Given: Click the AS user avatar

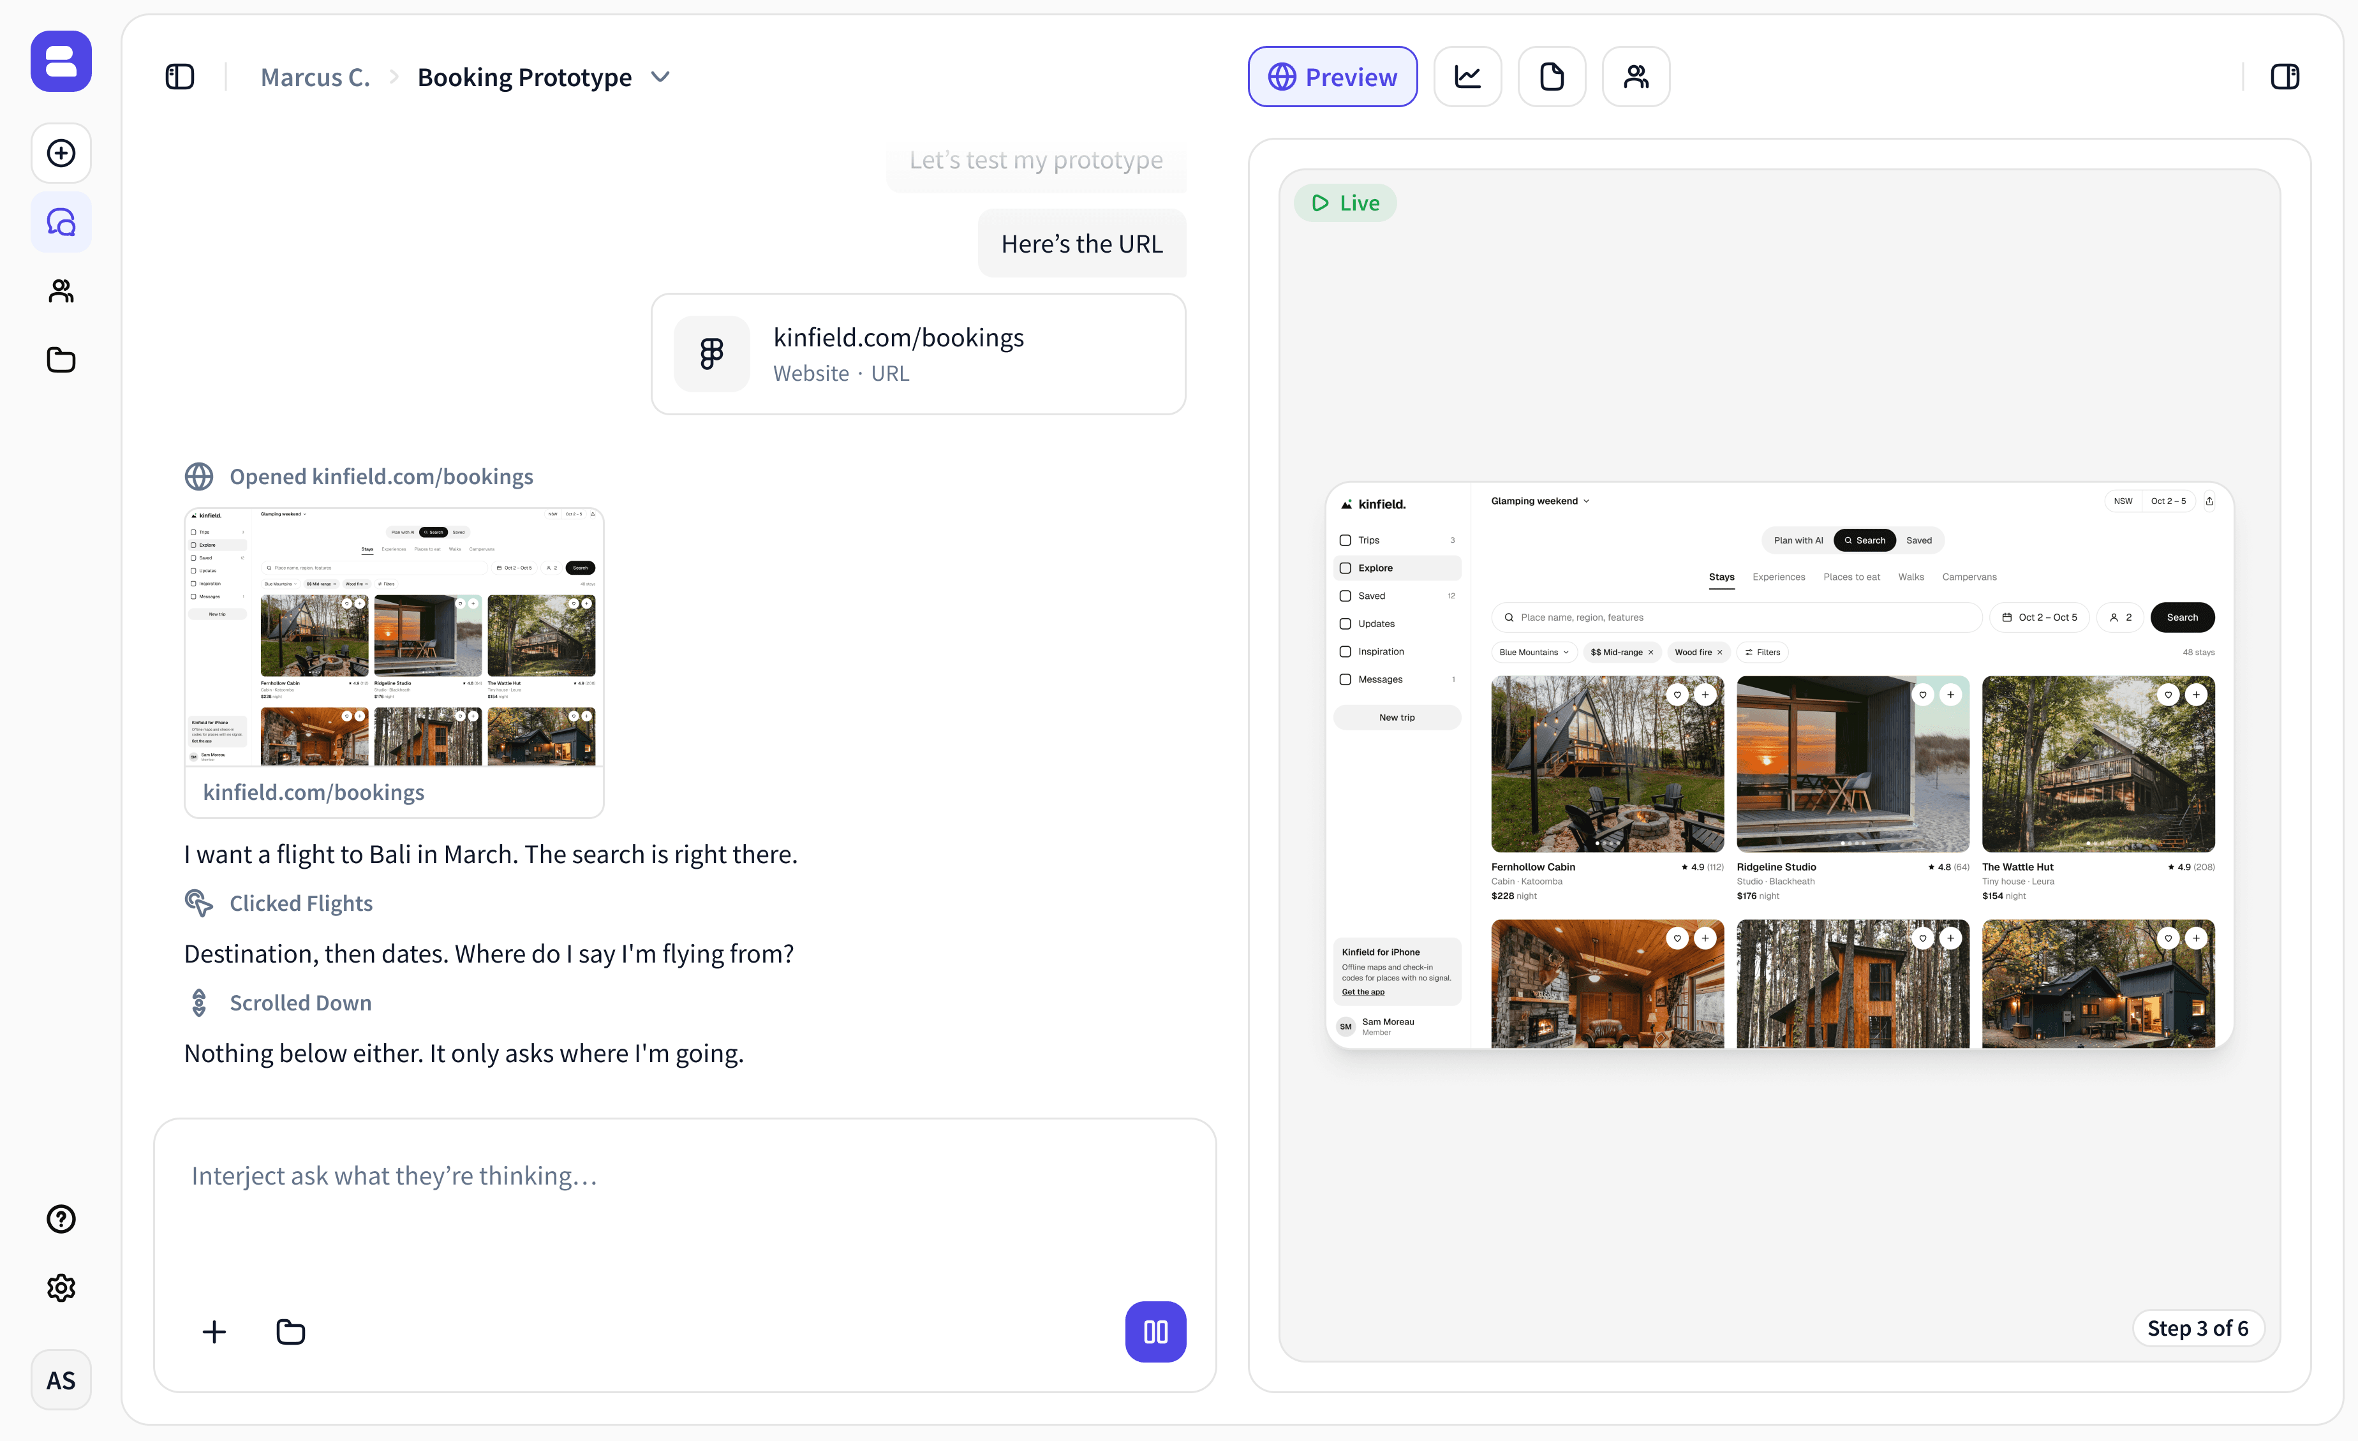Looking at the screenshot, I should click(x=61, y=1380).
